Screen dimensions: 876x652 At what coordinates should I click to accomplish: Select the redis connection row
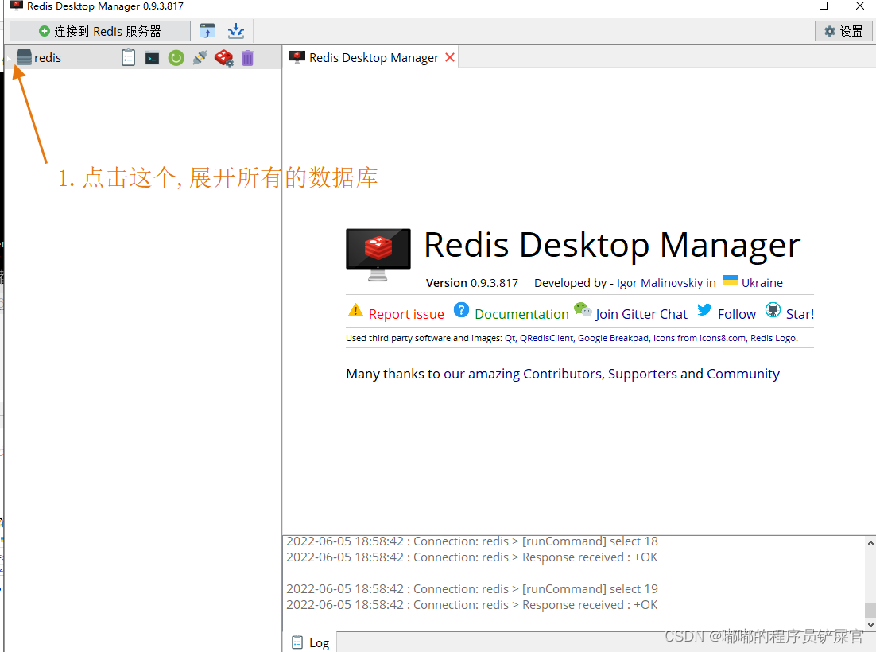143,57
